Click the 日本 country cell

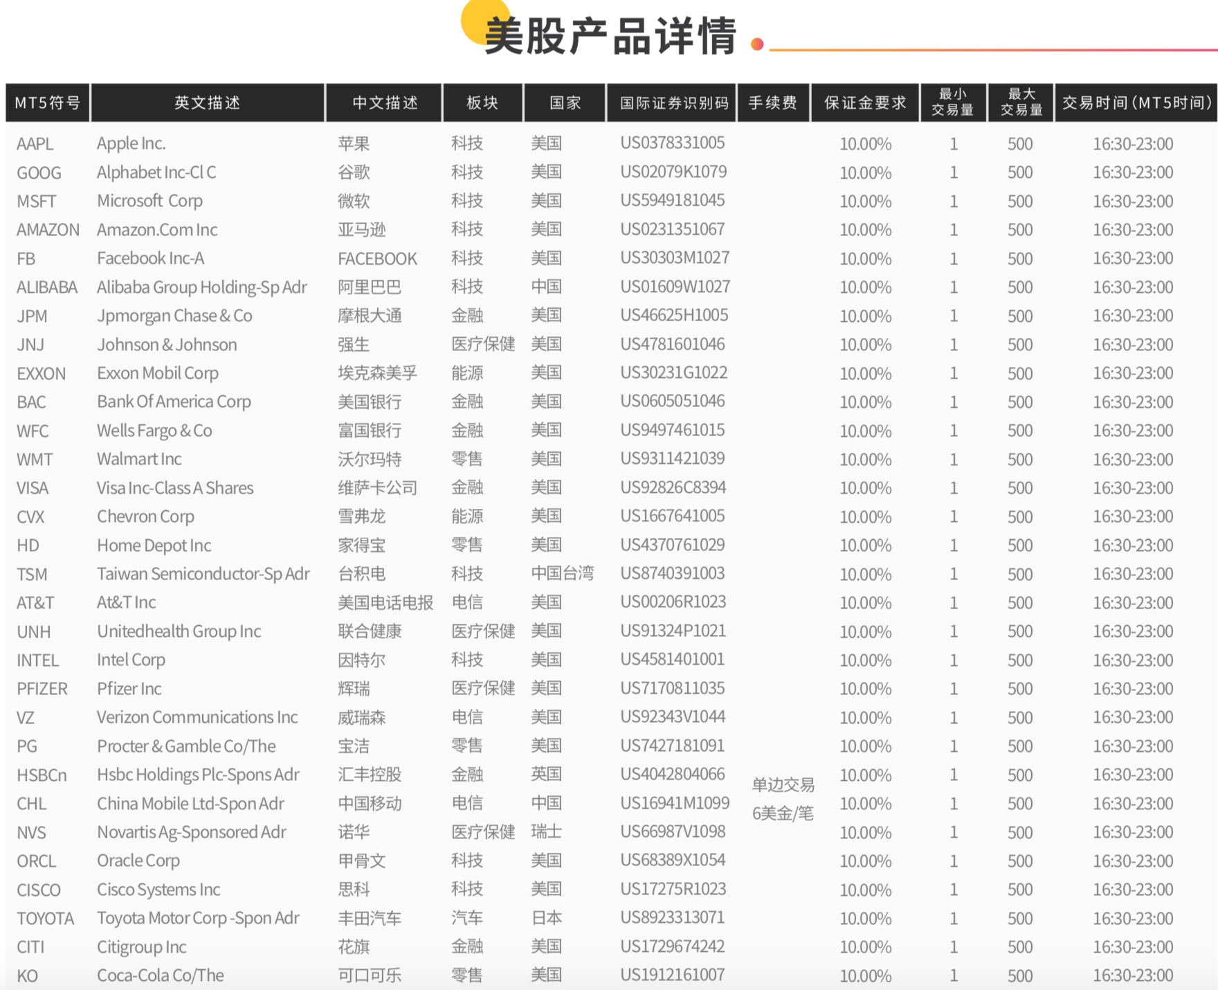click(546, 918)
